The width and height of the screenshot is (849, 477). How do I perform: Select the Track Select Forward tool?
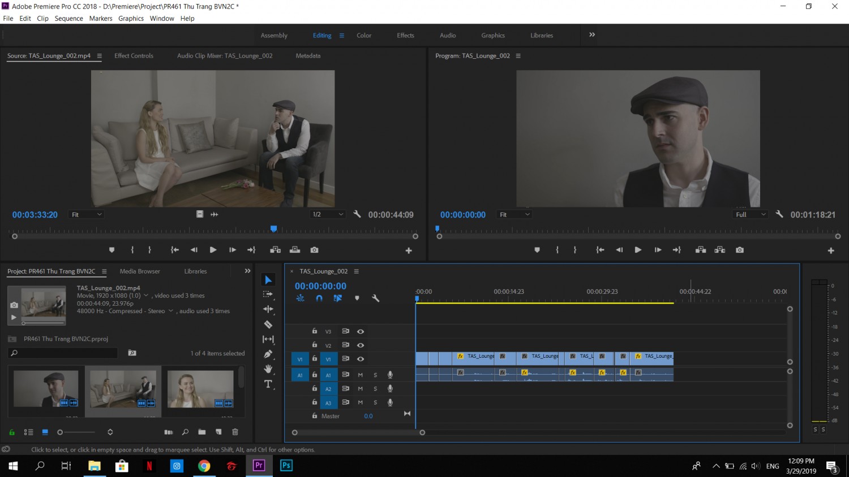point(268,294)
